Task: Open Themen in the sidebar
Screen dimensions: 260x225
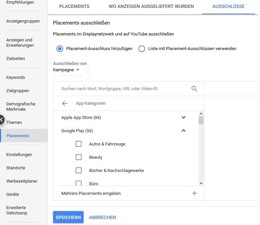Action: pyautogui.click(x=14, y=123)
